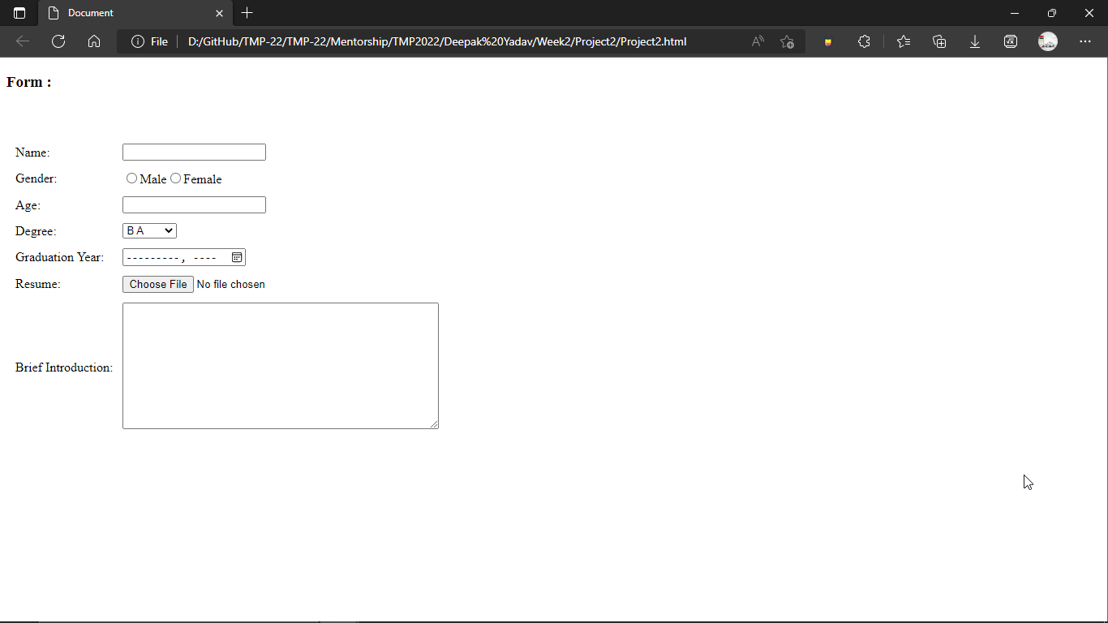Open the Extensions puzzle icon
The height and width of the screenshot is (623, 1108).
[864, 41]
